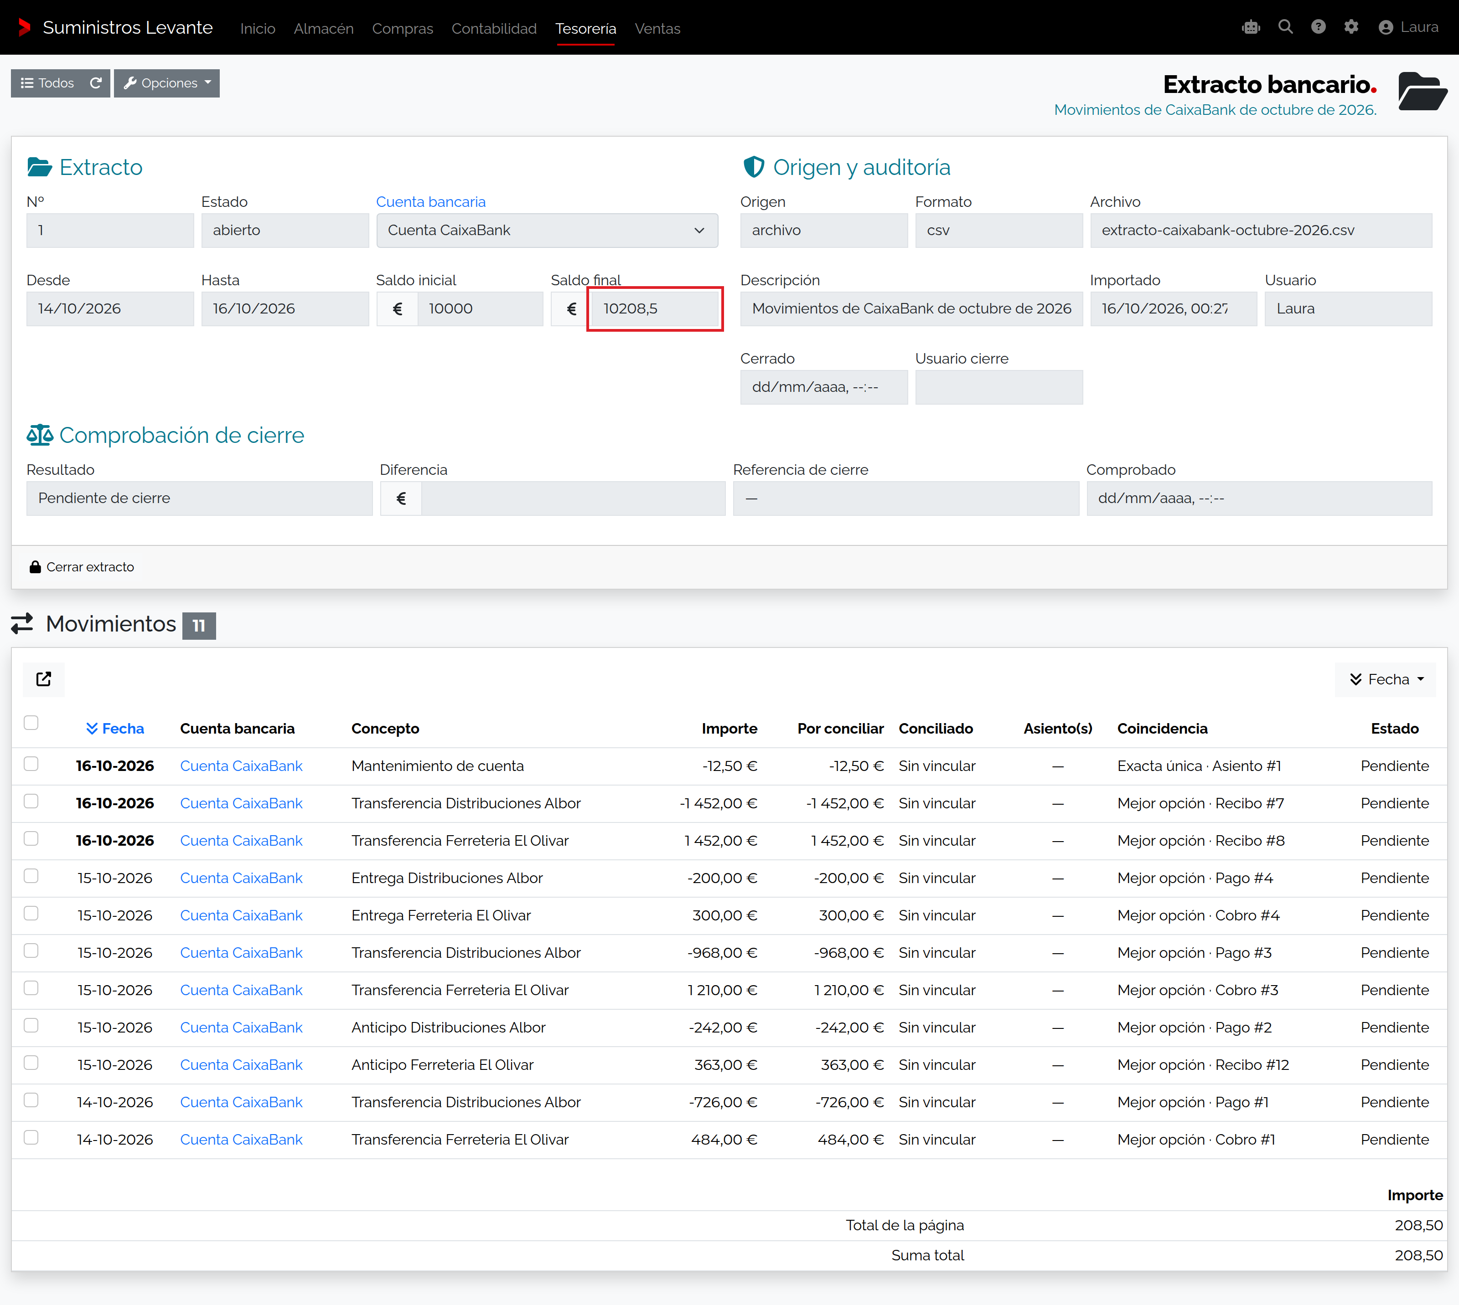Image resolution: width=1459 pixels, height=1305 pixels.
Task: Open the Compras menu
Action: 403,29
